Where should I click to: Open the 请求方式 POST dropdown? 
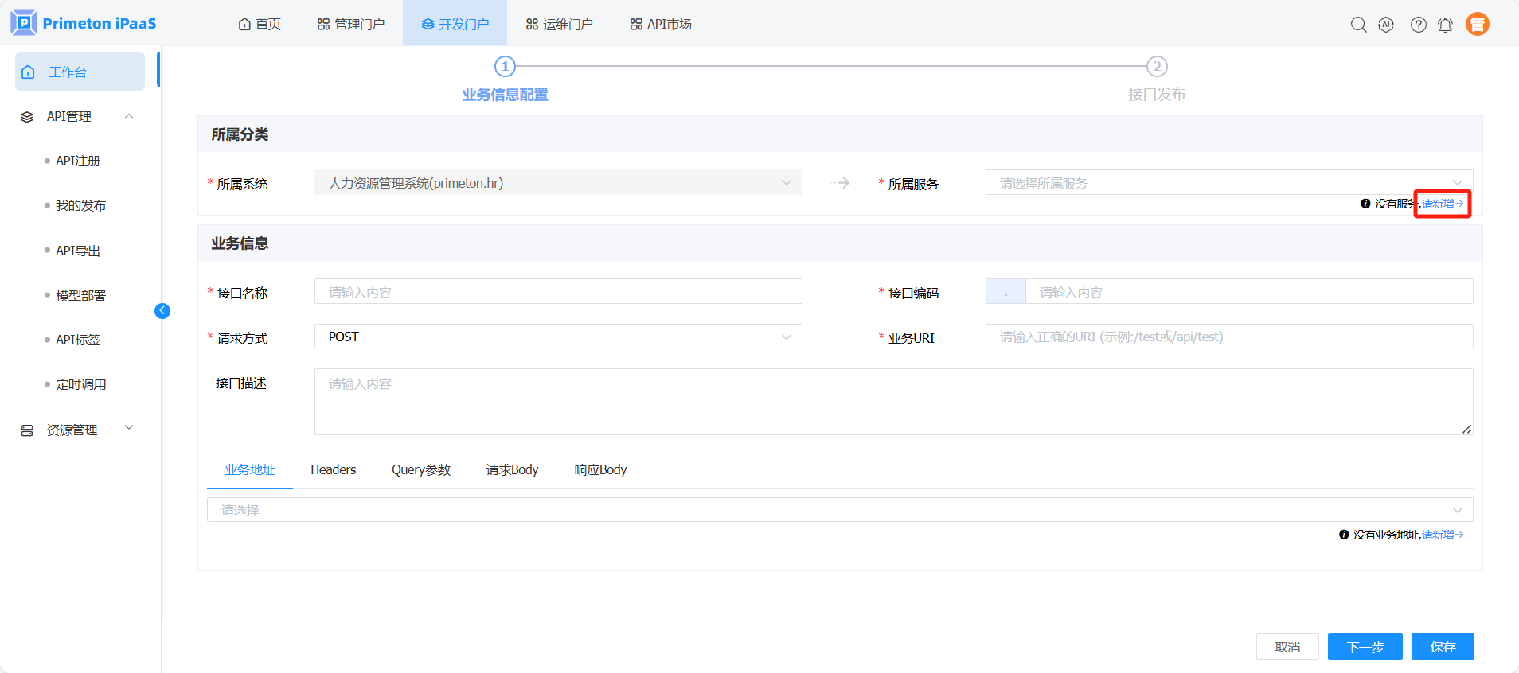click(557, 336)
